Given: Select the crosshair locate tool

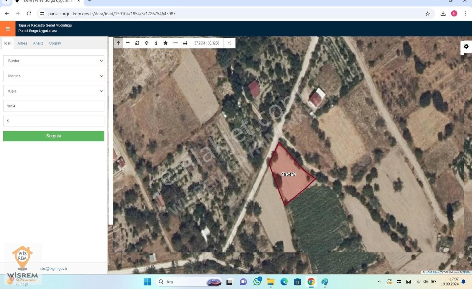Looking at the screenshot, I should [x=147, y=43].
